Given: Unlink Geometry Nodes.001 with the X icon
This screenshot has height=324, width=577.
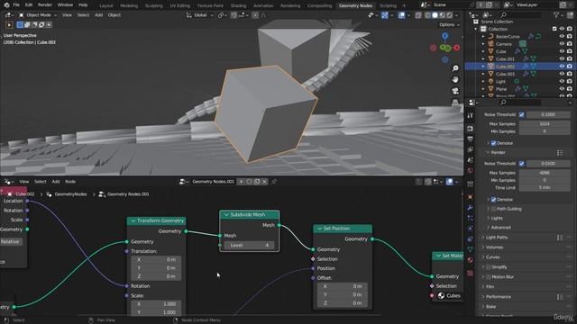Looking at the screenshot, I should pyautogui.click(x=264, y=182).
